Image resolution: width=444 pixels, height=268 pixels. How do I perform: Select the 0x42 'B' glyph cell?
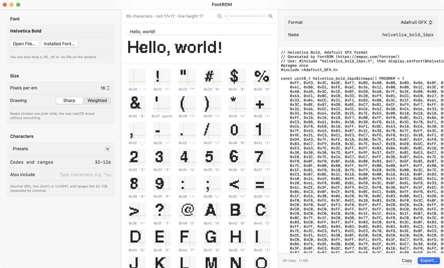coord(237,214)
